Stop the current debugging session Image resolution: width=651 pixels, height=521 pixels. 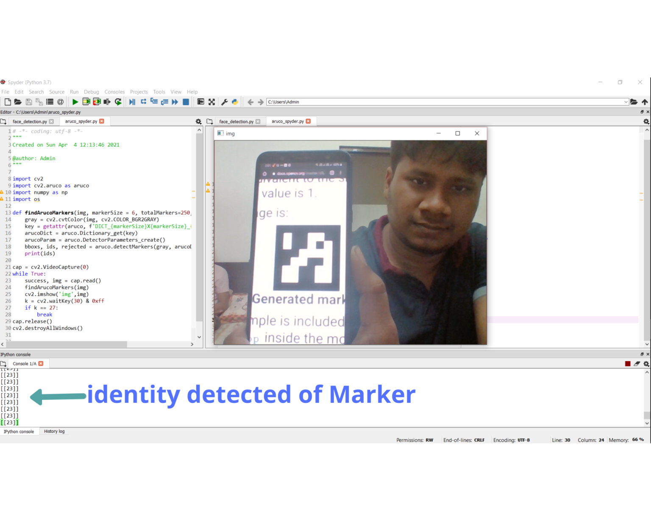coord(185,102)
